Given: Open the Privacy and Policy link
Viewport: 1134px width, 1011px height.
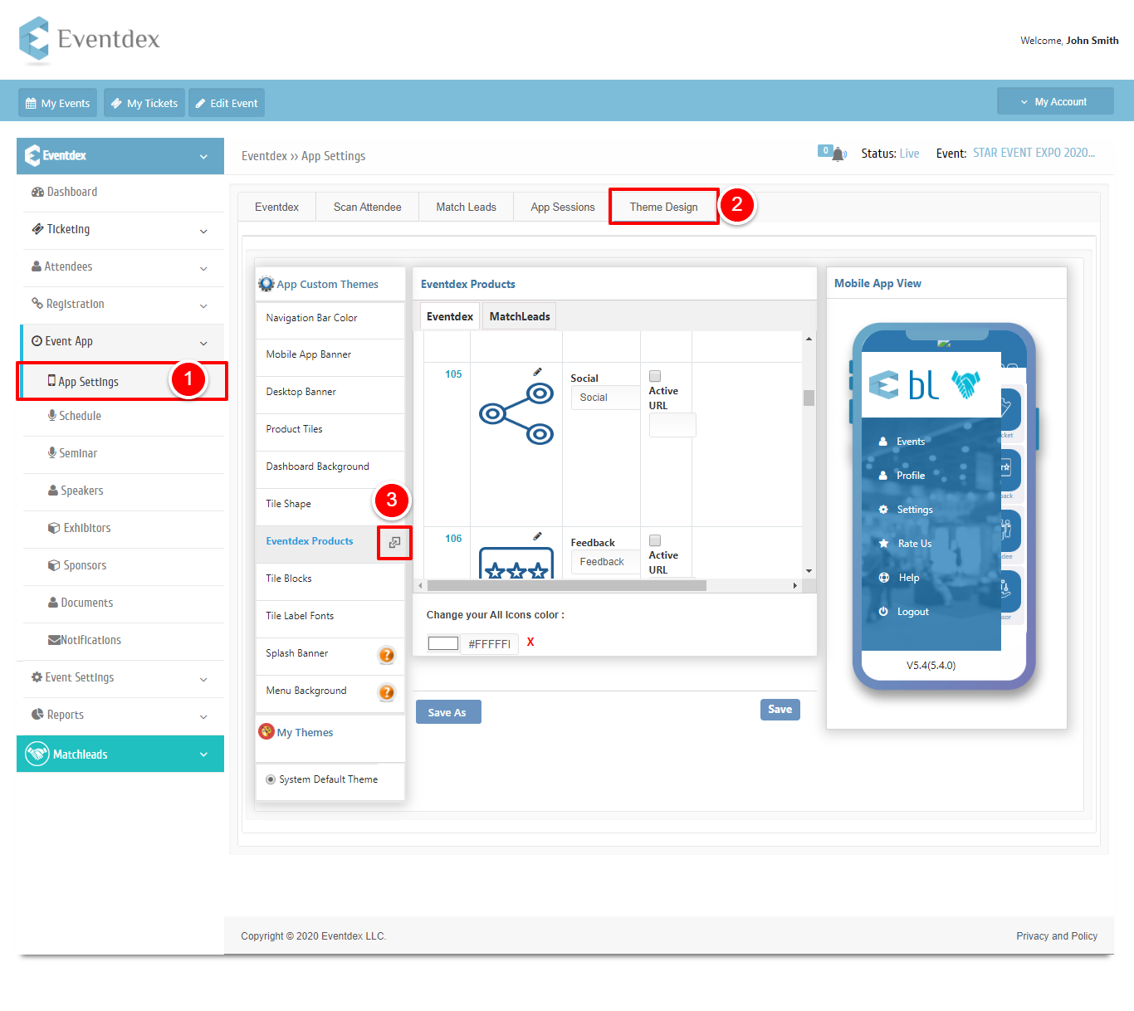Looking at the screenshot, I should [x=1057, y=936].
